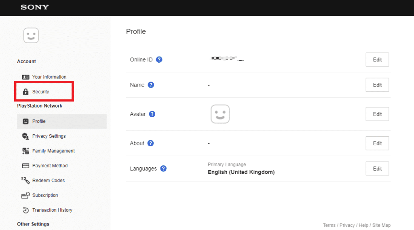Click the Payment Method card icon
This screenshot has height=230, width=414.
click(25, 166)
